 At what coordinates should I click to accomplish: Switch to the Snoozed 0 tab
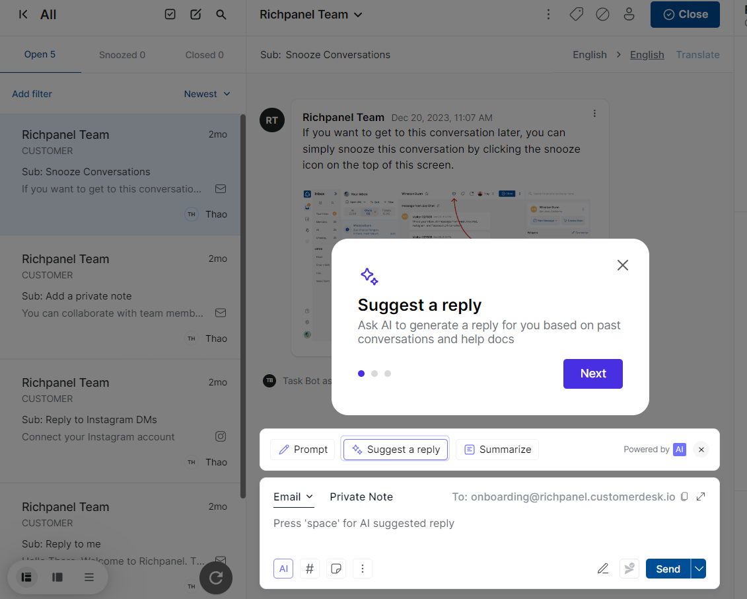[x=122, y=55]
